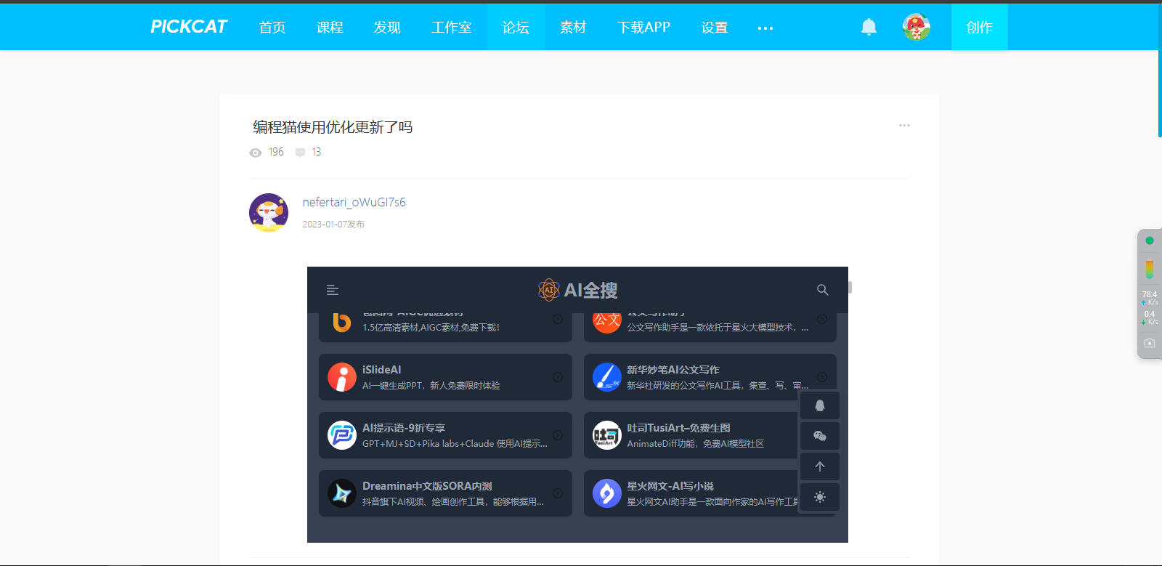Open the 星火网文-AI写小说 card title
The height and width of the screenshot is (566, 1162).
(x=670, y=486)
